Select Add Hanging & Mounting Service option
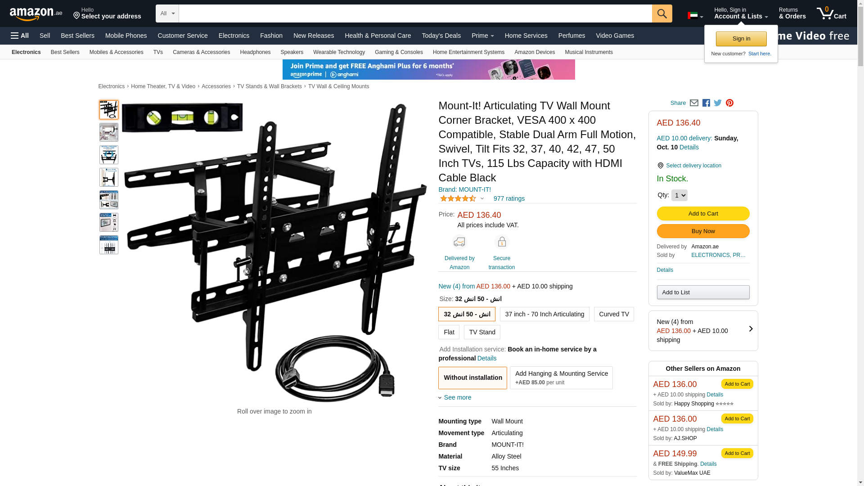The image size is (864, 486). click(x=561, y=378)
